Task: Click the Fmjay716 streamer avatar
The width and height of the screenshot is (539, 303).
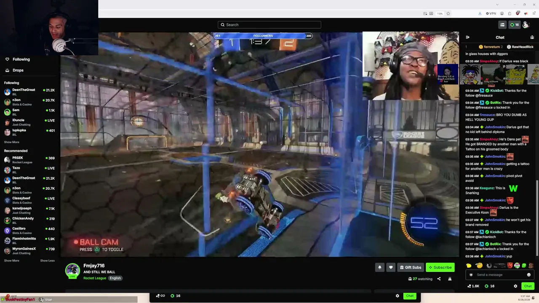Action: pos(72,271)
